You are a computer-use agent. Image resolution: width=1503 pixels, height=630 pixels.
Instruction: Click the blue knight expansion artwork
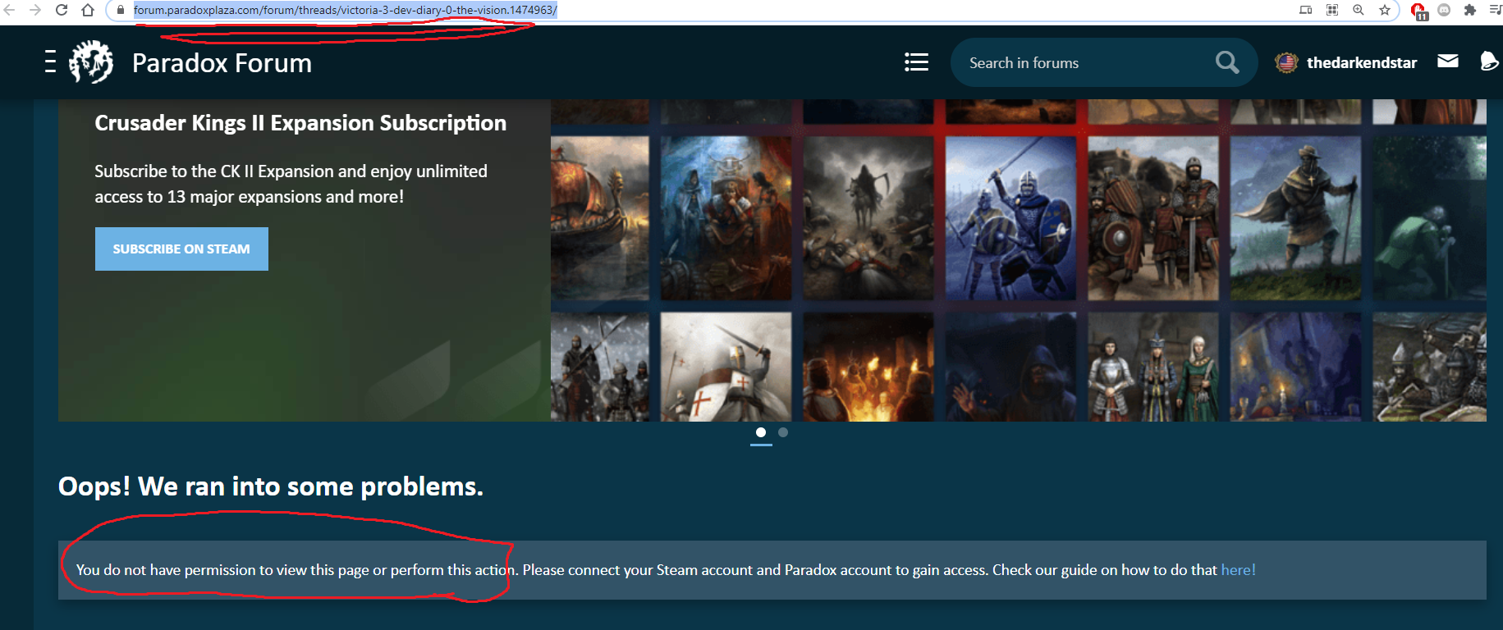[x=1010, y=217]
